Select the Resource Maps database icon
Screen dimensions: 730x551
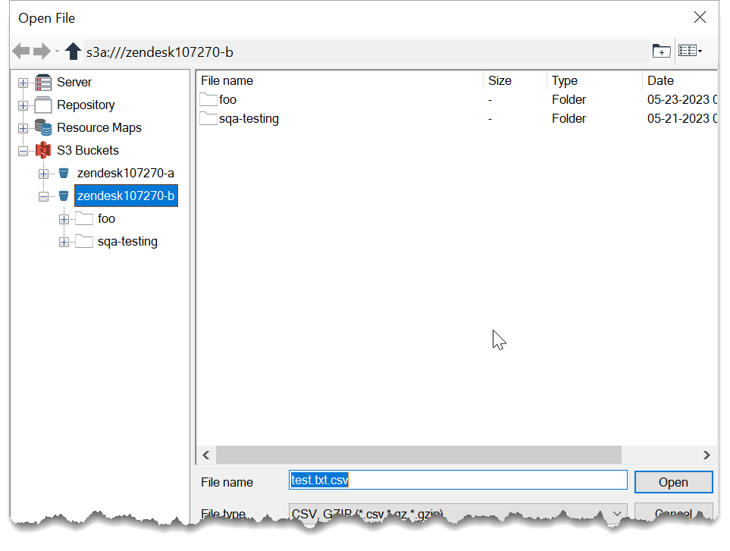(44, 128)
